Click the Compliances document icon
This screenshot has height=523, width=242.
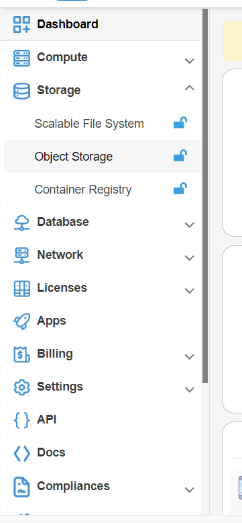[21, 487]
